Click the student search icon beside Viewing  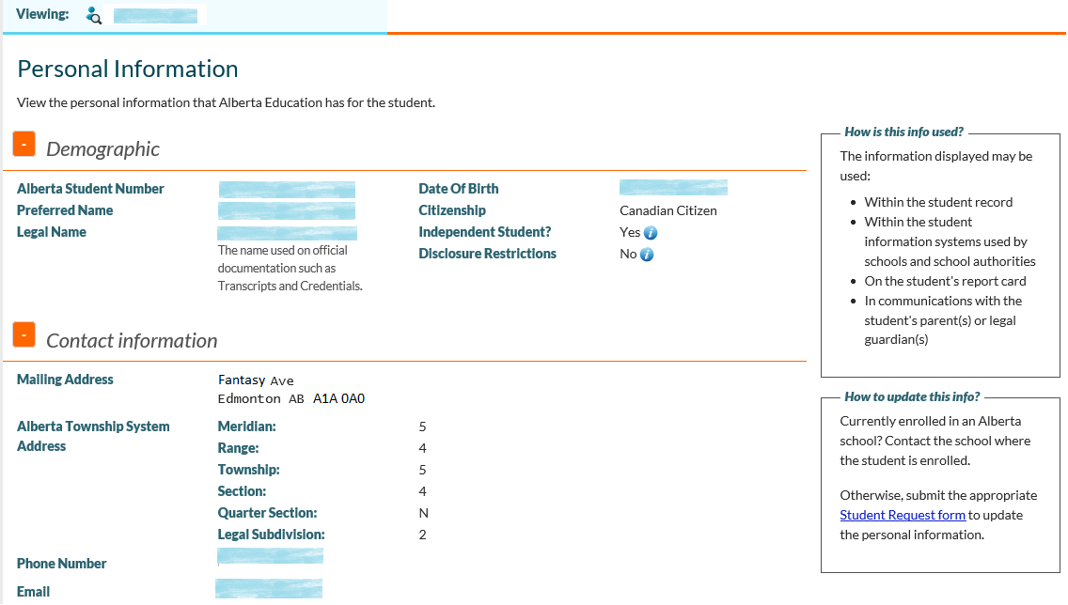93,16
